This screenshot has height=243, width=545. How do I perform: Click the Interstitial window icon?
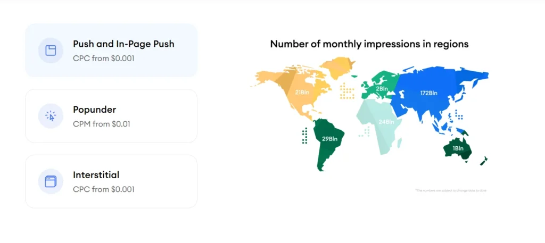tap(51, 181)
